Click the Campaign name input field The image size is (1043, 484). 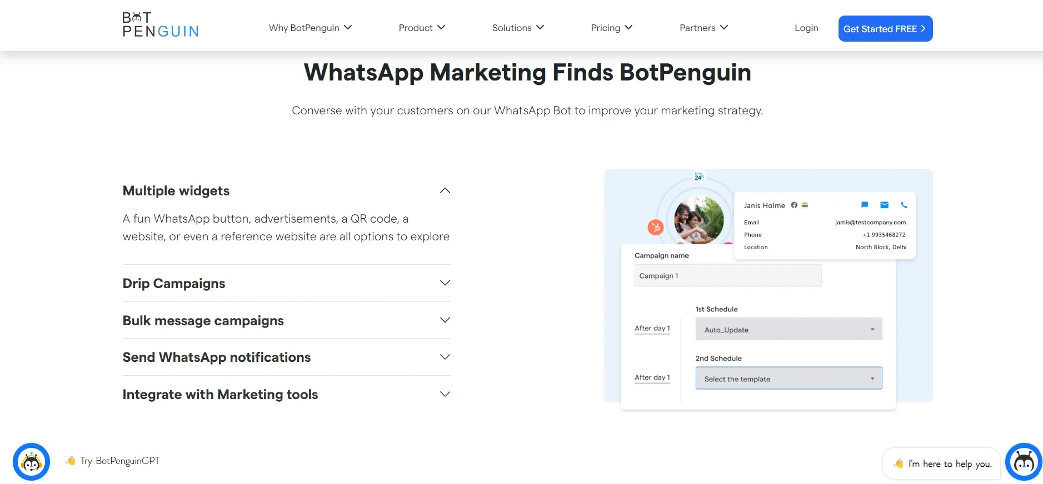(x=727, y=275)
